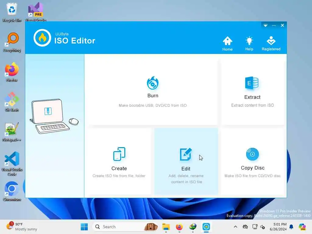The width and height of the screenshot is (312, 234).
Task: Click 'Make bootable USB, DVD/CD from ISO' text
Action: tap(153, 105)
